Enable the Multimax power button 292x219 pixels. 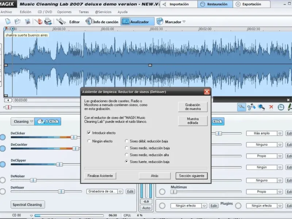(x=162, y=192)
